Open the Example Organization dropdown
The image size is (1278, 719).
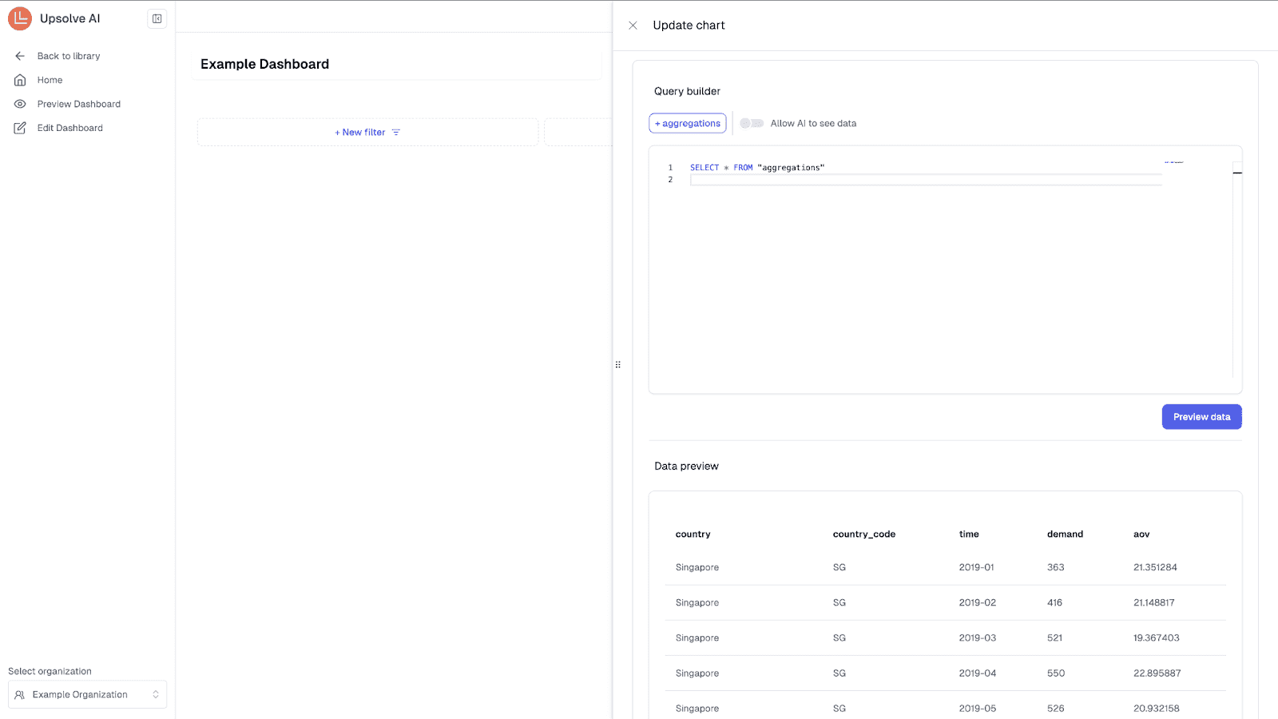pyautogui.click(x=87, y=694)
